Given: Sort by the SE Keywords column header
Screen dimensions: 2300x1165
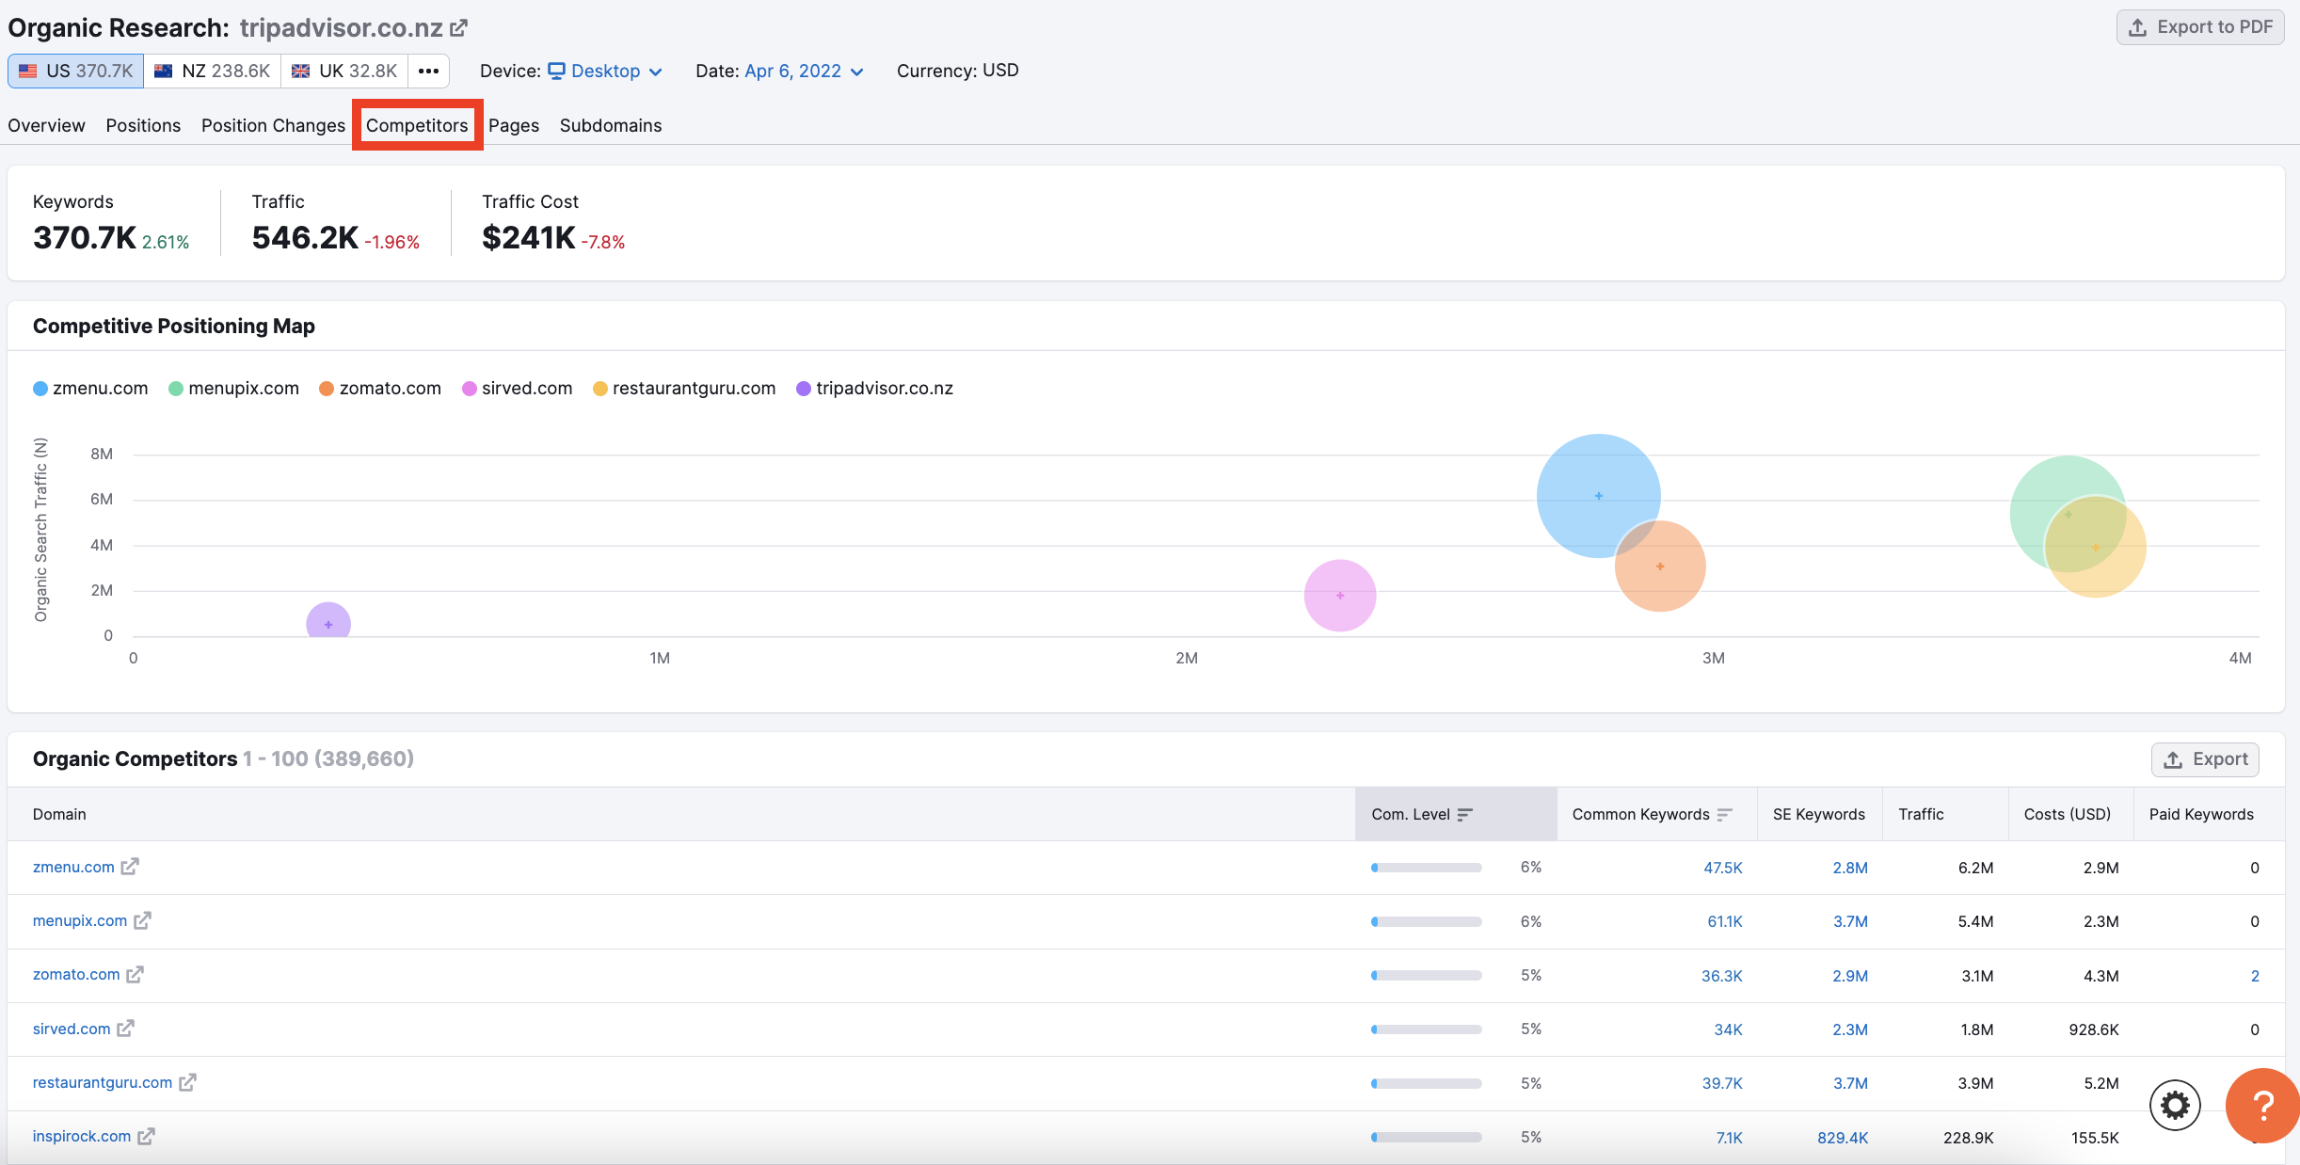Looking at the screenshot, I should (x=1819, y=814).
